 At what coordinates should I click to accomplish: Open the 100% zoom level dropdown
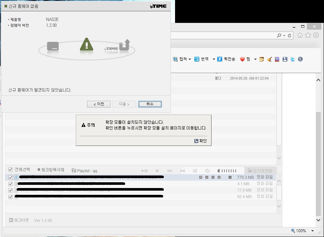tap(312, 231)
